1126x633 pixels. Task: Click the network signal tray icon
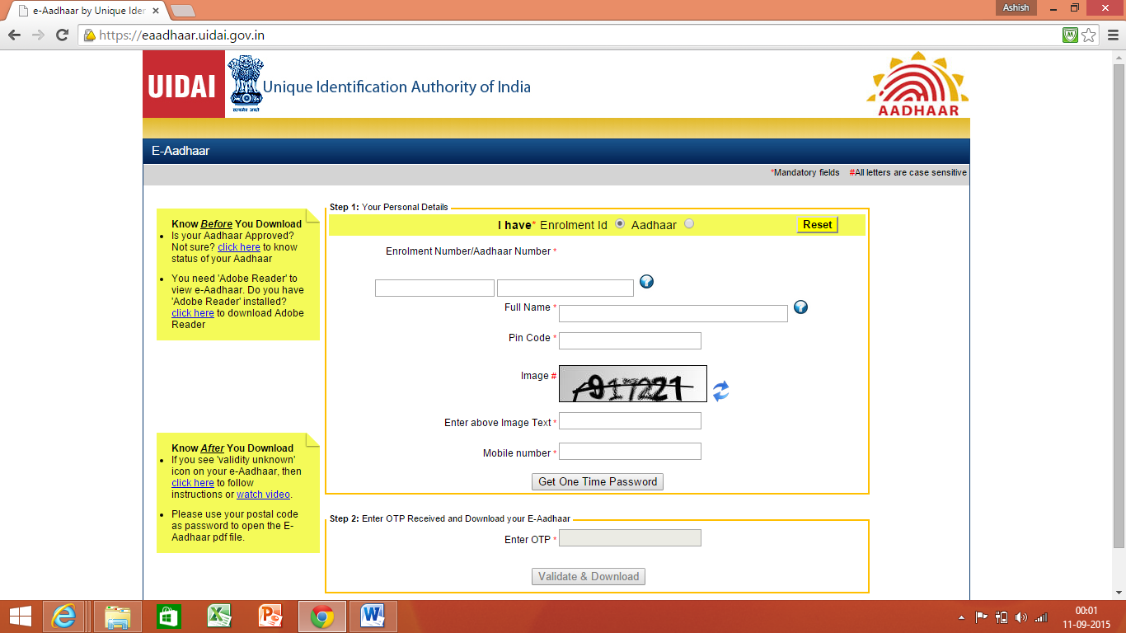(x=1041, y=617)
